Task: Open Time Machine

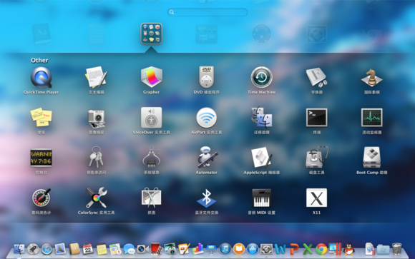Action: pyautogui.click(x=261, y=77)
